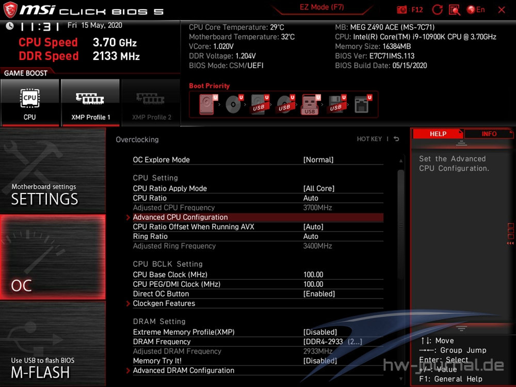The width and height of the screenshot is (516, 387).
Task: Click scroll-down arrow of settings list
Action: pos(401,379)
